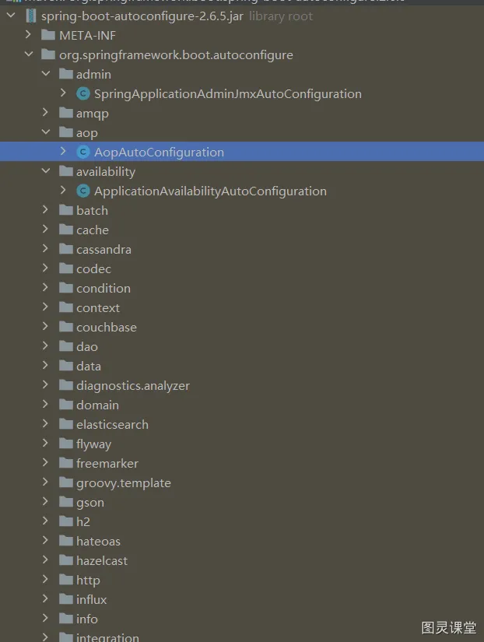Viewport: 484px width, 642px height.
Task: Collapse the aop package node
Action: tap(46, 132)
